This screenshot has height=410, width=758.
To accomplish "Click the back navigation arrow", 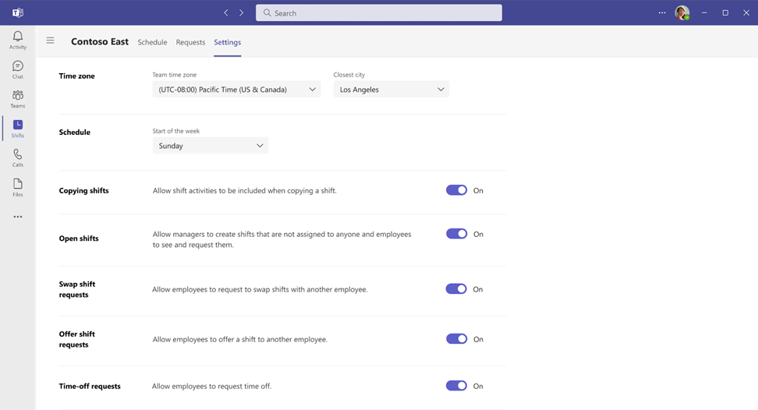I will coord(226,12).
